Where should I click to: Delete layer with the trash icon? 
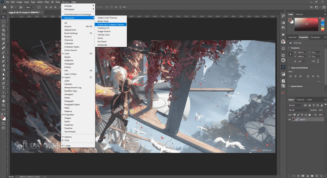coord(321,176)
